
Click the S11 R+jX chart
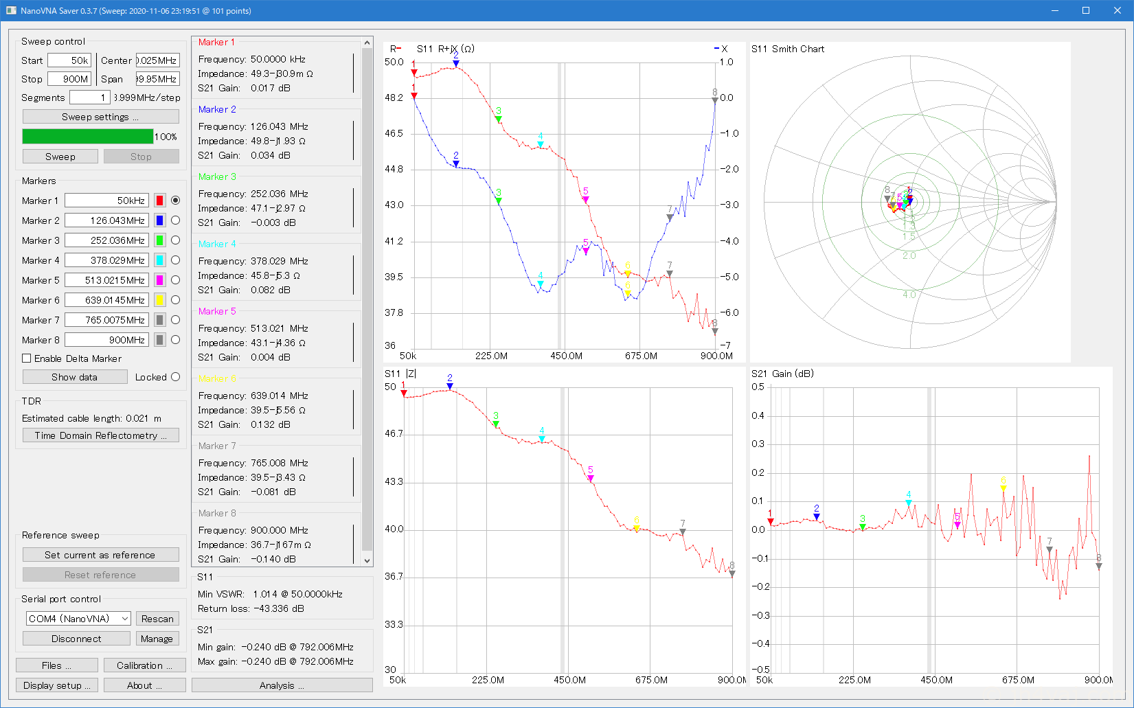(565, 202)
